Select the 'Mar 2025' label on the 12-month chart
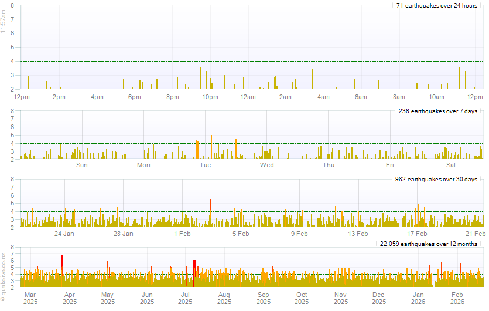 click(30, 298)
